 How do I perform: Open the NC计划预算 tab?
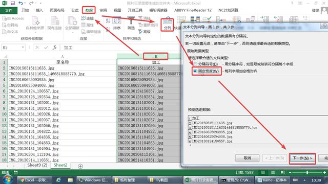point(228,10)
